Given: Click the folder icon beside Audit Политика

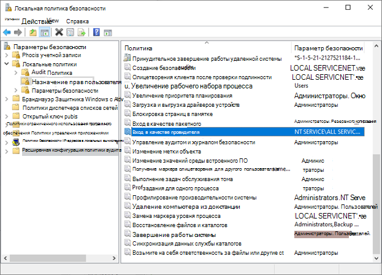Looking at the screenshot, I should click(25, 72).
